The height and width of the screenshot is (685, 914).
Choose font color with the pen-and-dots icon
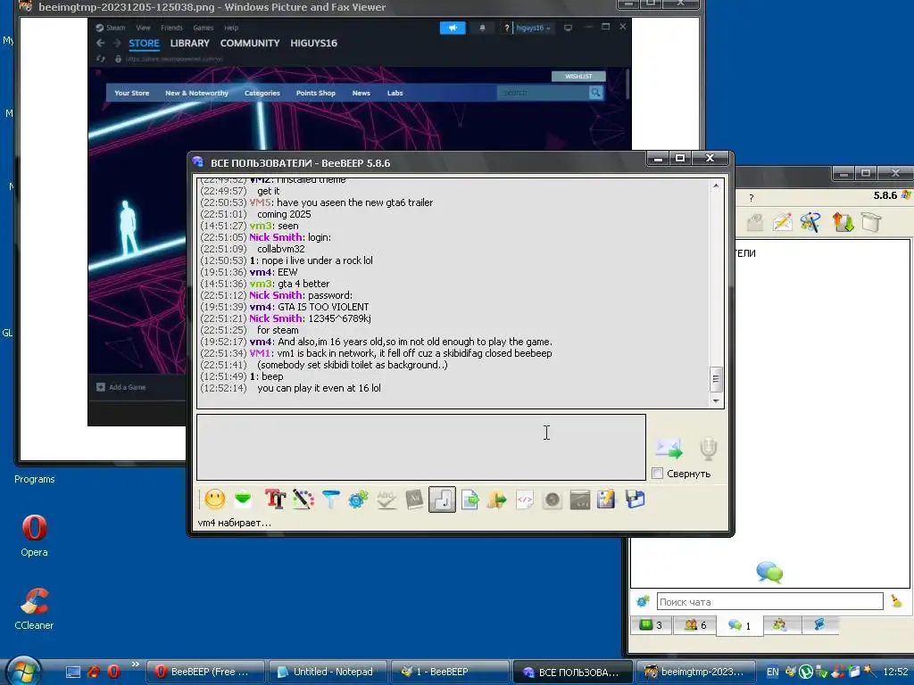tap(303, 499)
